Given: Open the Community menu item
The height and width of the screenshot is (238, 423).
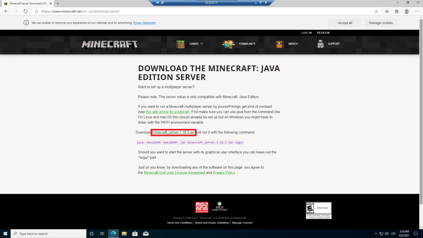Looking at the screenshot, I should 247,44.
